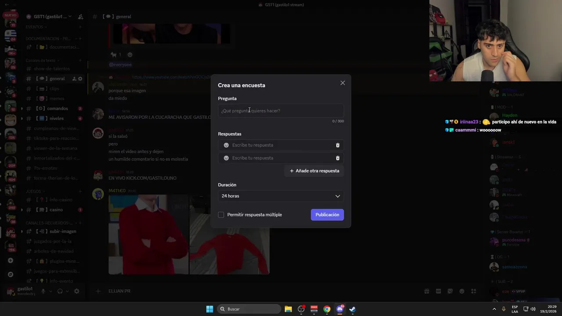This screenshot has height=316, width=562.
Task: Click the YouTube link in chat
Action: tap(171, 77)
